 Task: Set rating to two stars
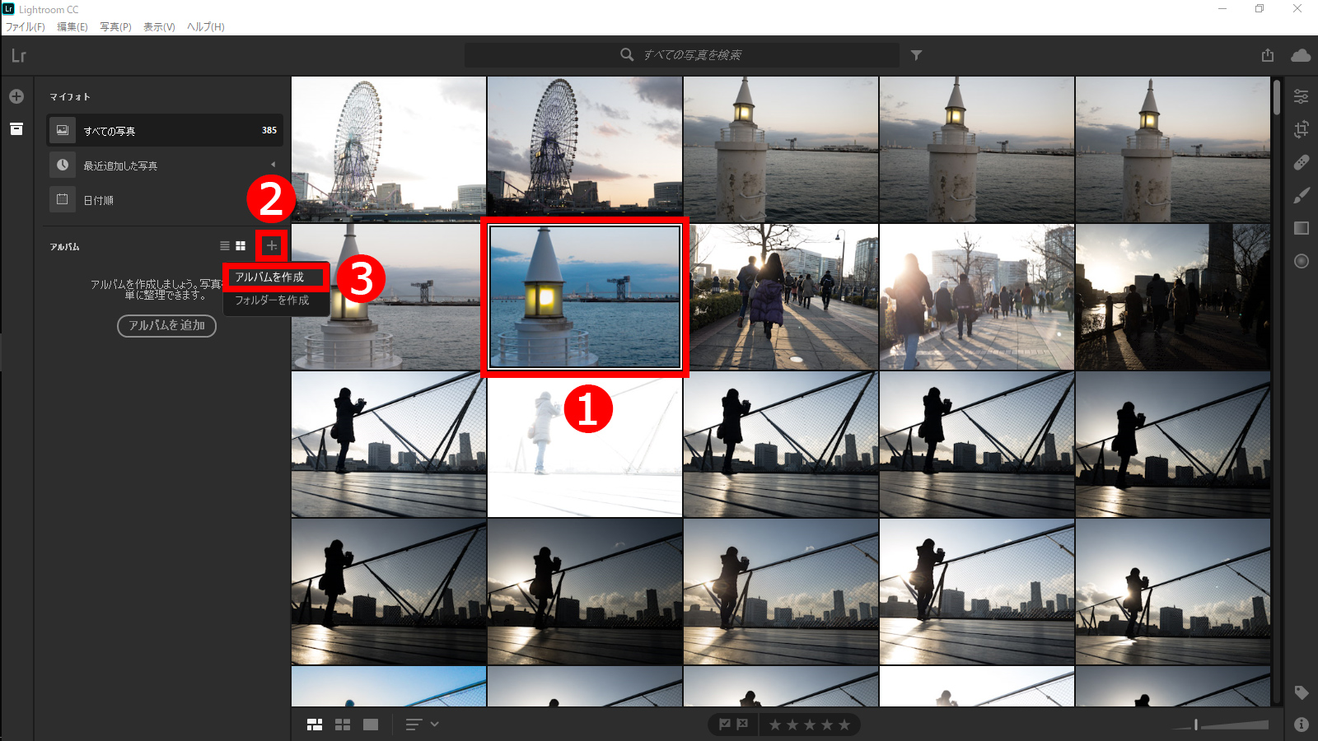792,725
